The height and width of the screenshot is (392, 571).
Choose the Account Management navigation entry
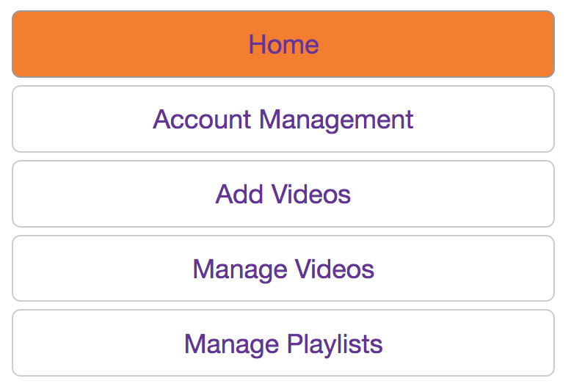click(283, 120)
